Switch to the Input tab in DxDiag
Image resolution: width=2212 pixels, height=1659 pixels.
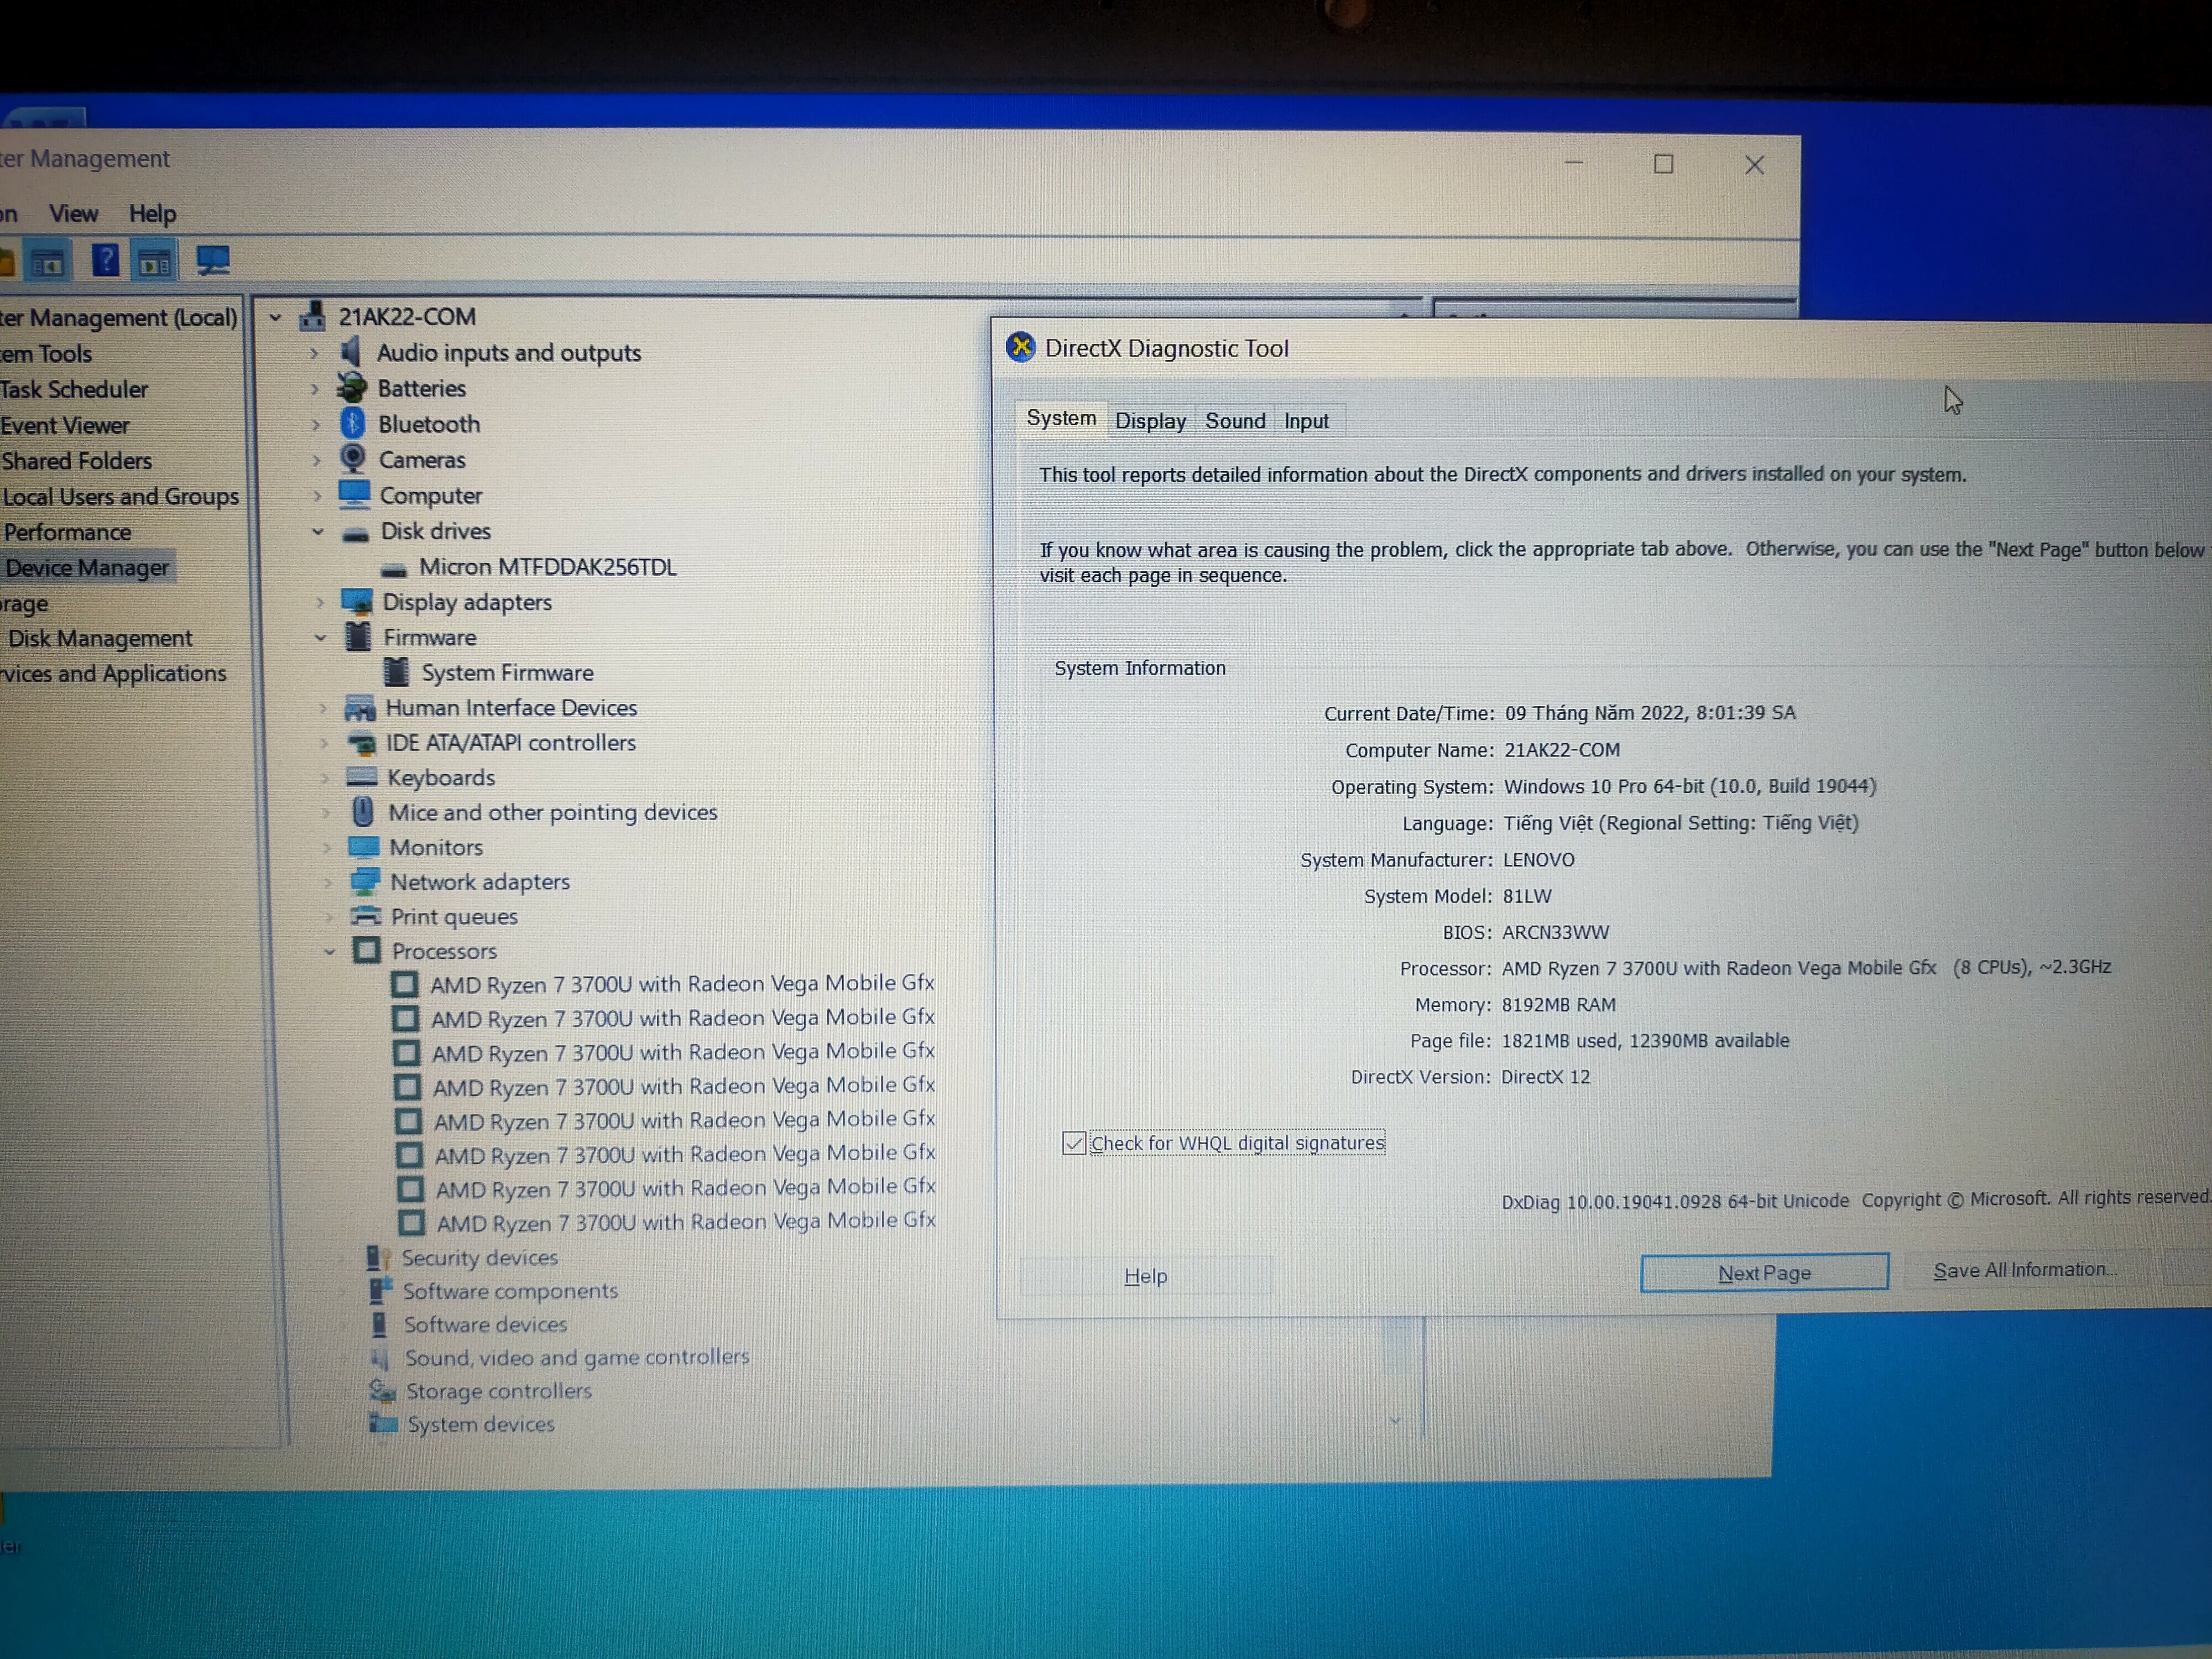point(1306,421)
